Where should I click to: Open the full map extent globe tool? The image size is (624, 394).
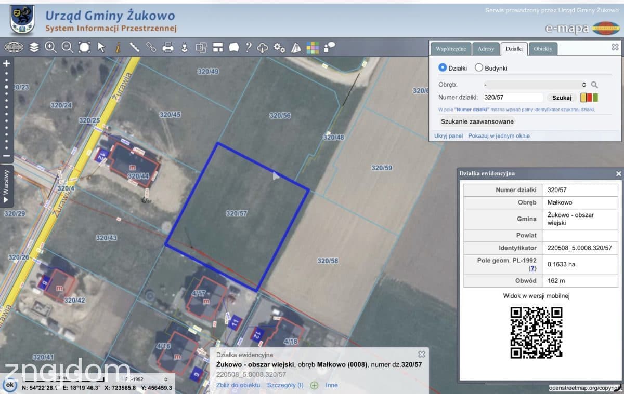14,47
